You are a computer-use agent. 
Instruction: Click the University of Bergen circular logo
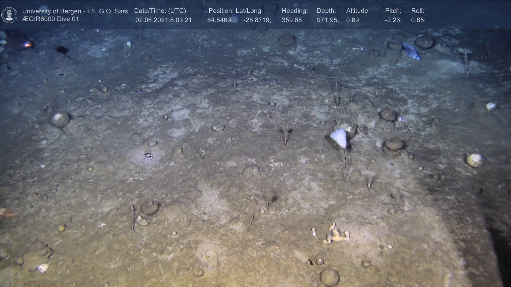9,15
